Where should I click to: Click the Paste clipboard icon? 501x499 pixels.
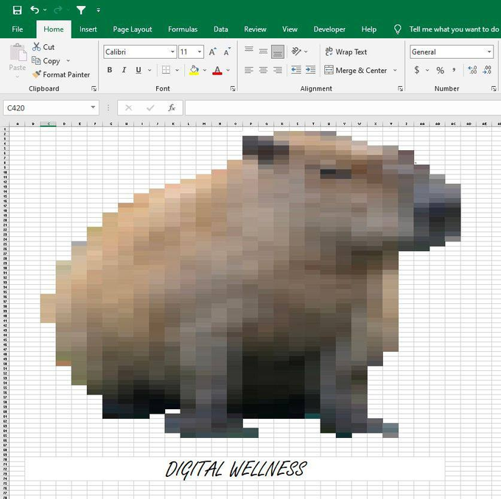[x=18, y=52]
